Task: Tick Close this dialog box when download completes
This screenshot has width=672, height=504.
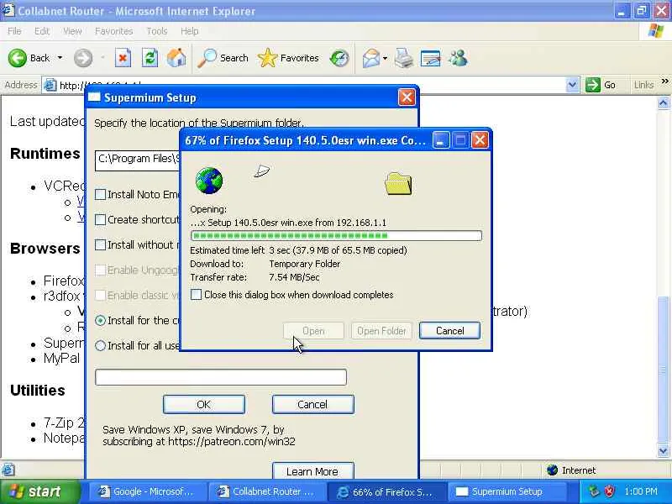Action: [x=196, y=295]
